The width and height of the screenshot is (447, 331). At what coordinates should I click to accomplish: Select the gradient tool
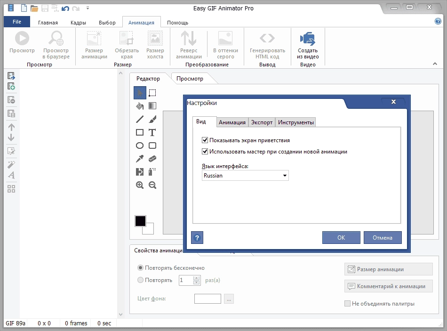[x=152, y=106]
